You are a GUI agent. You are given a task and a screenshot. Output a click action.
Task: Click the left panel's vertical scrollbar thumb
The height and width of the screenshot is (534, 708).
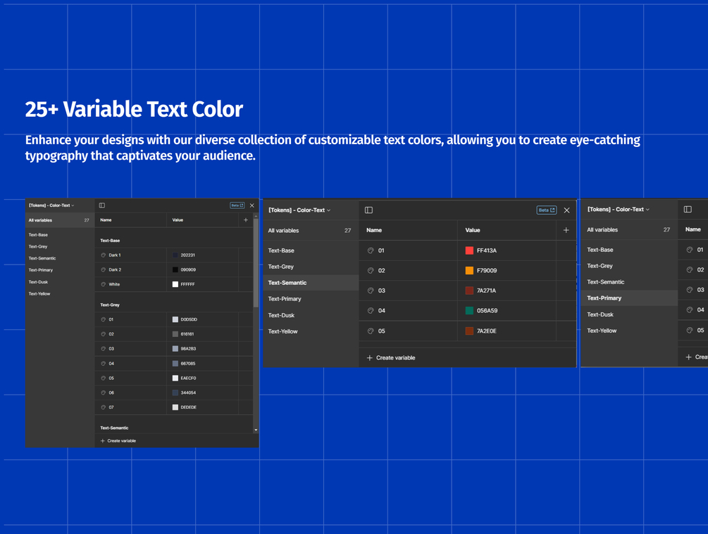click(256, 260)
